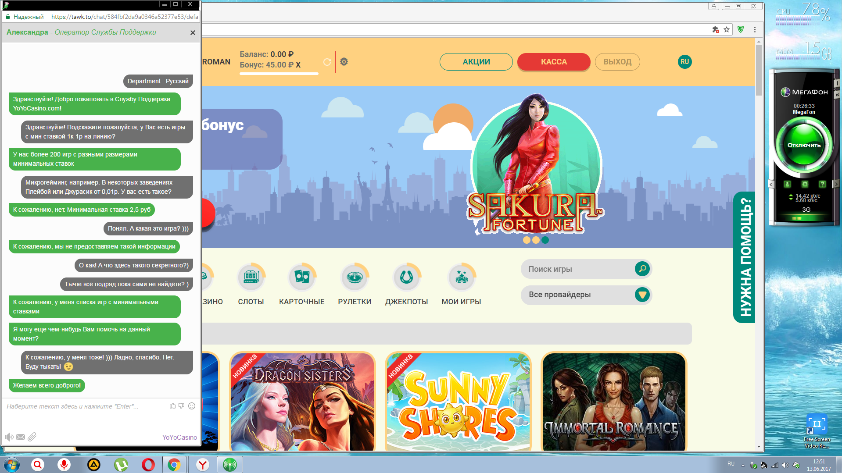842x473 pixels.
Task: Open the MegaFon widget settings gear icon
Action: click(805, 184)
